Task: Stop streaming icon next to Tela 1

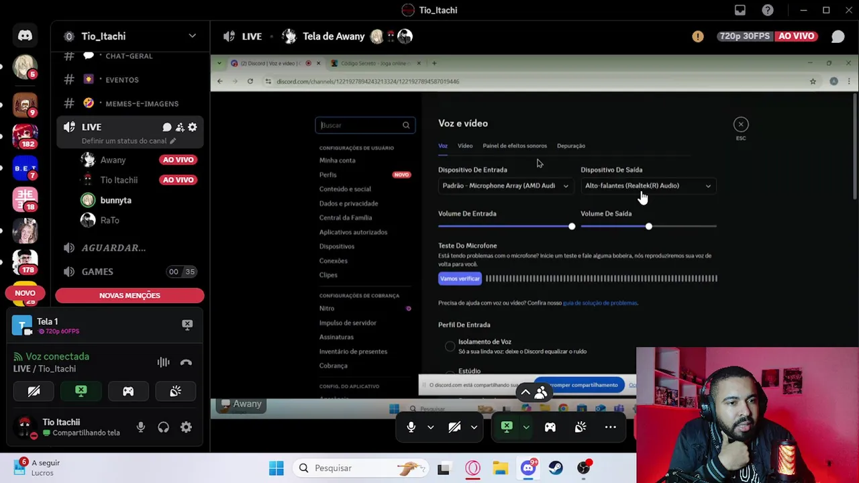Action: click(x=187, y=325)
